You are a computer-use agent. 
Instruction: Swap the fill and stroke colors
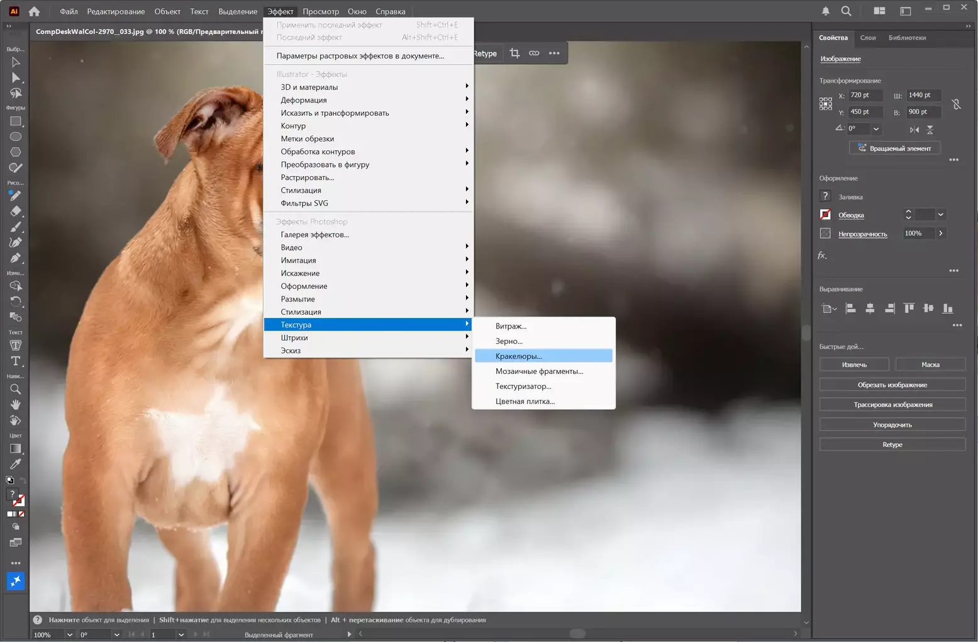pos(23,481)
